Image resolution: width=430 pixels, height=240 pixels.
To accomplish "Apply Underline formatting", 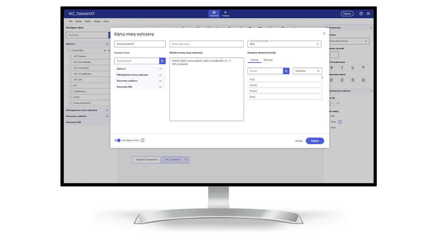I will click(x=353, y=67).
